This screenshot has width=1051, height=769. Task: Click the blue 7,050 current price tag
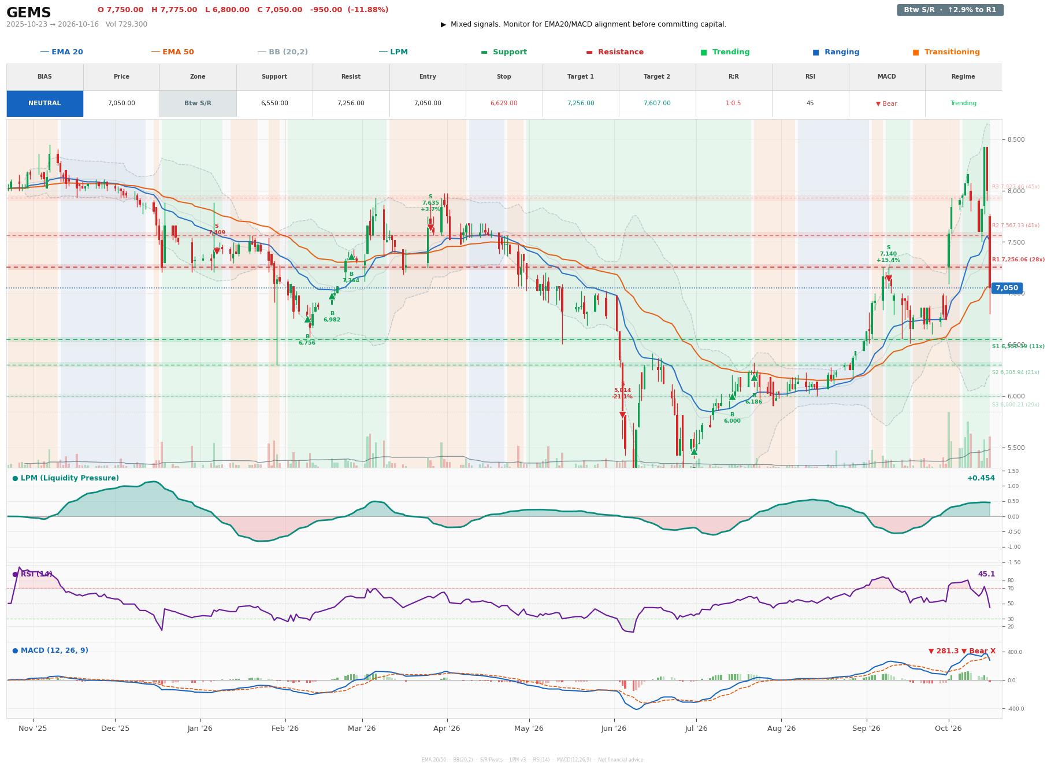[1007, 288]
